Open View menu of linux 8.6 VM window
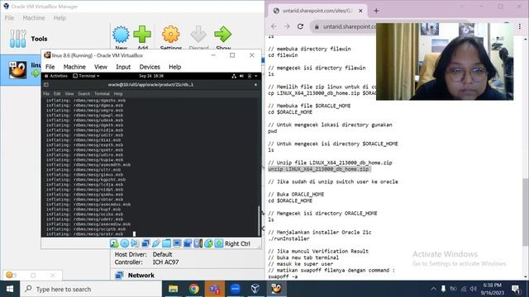 [101, 67]
